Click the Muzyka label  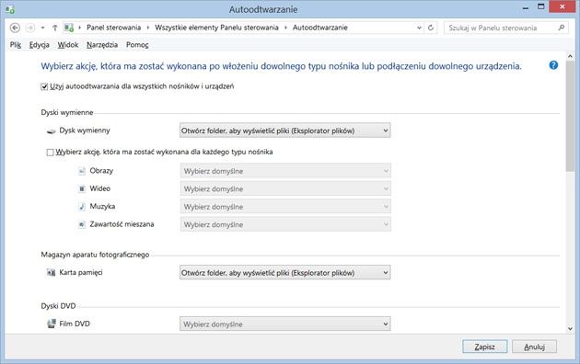tap(102, 206)
